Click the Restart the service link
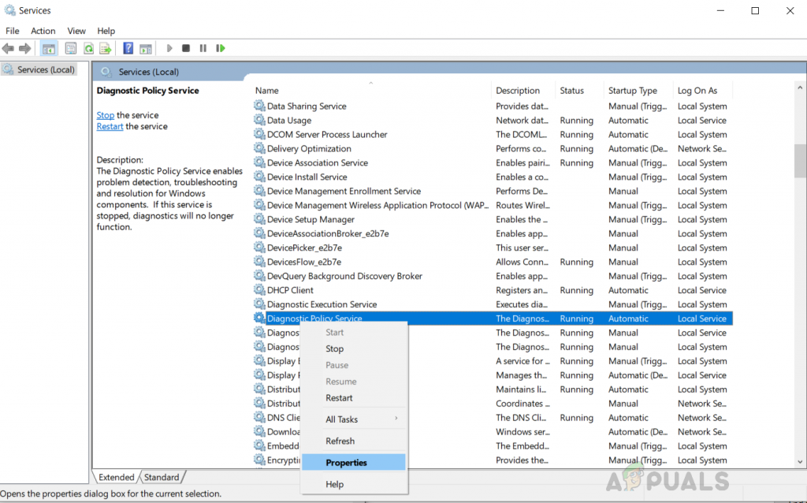This screenshot has width=807, height=503. (x=110, y=125)
